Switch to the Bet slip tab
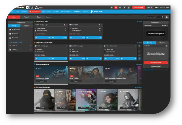 click(149, 43)
